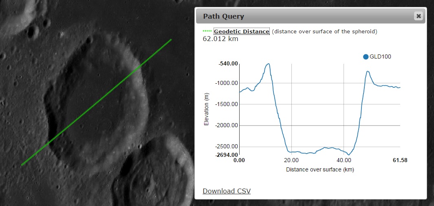Click the Distance over surface axis label
434x206 pixels.
(320, 169)
